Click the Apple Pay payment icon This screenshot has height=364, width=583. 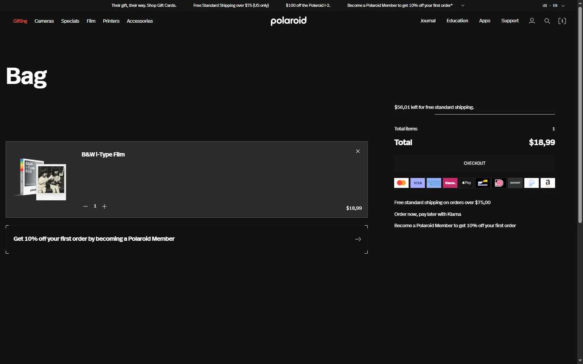click(466, 183)
